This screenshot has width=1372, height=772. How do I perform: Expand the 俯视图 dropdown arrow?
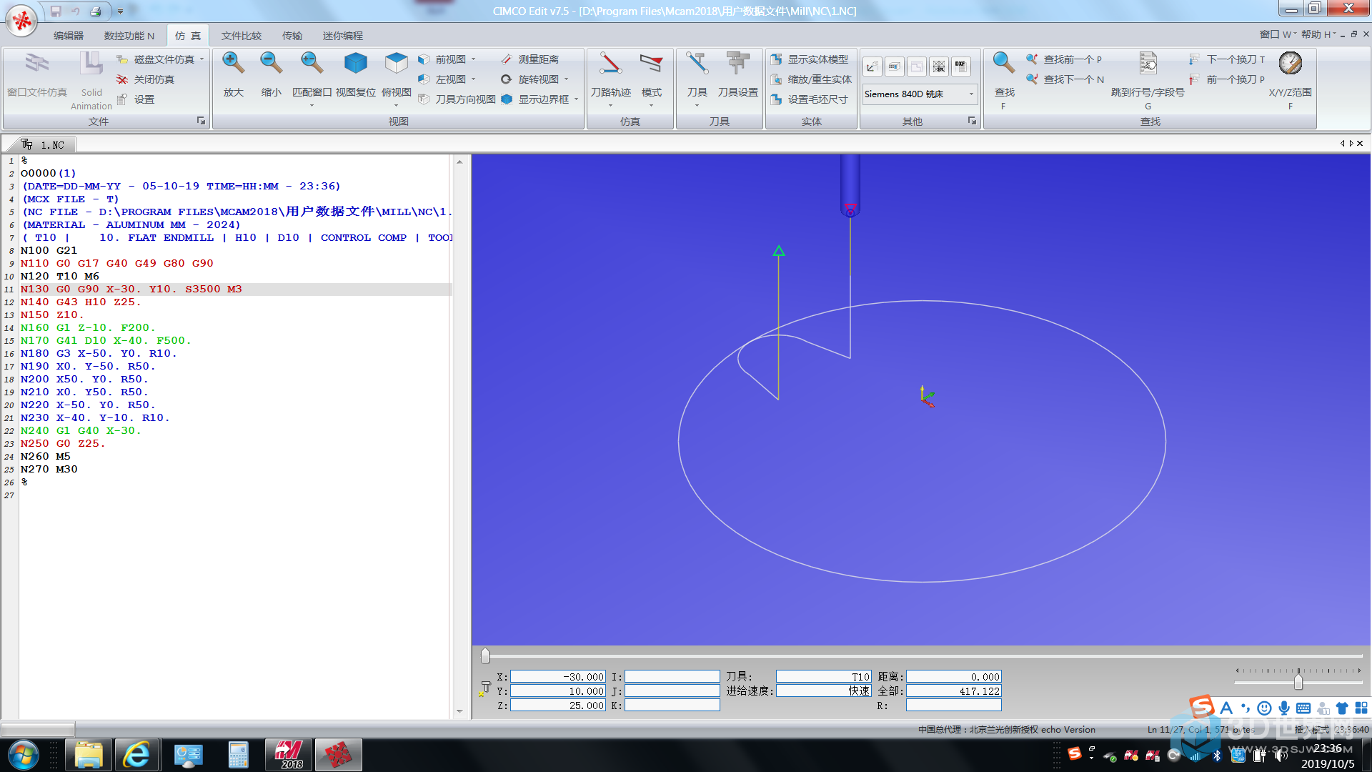[x=396, y=106]
